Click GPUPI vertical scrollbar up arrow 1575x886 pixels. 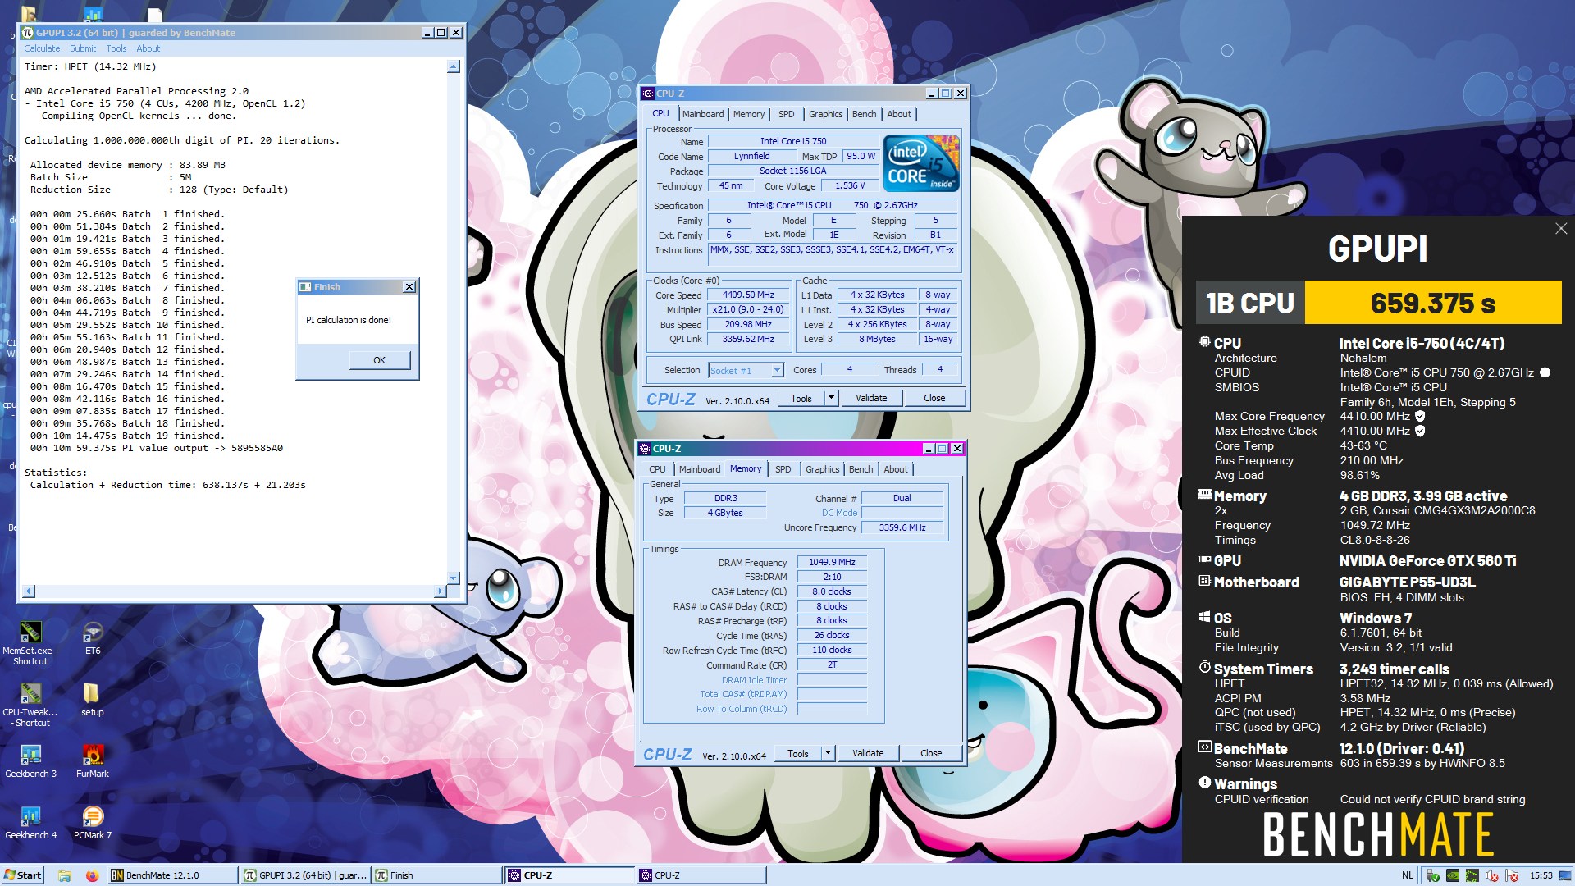454,66
